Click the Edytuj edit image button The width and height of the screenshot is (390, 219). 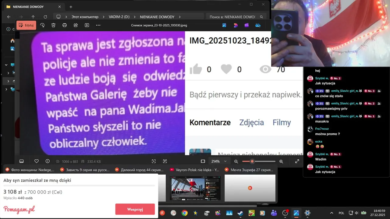pos(26,25)
